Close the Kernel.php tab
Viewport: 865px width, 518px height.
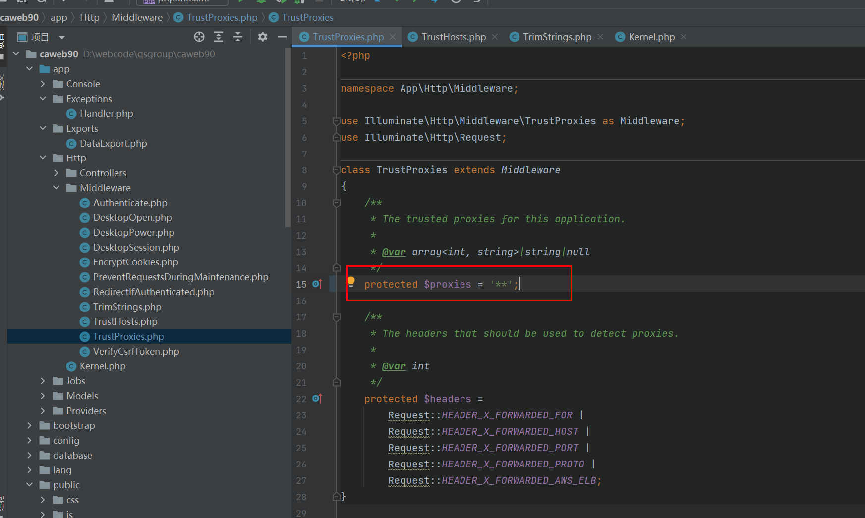click(684, 37)
